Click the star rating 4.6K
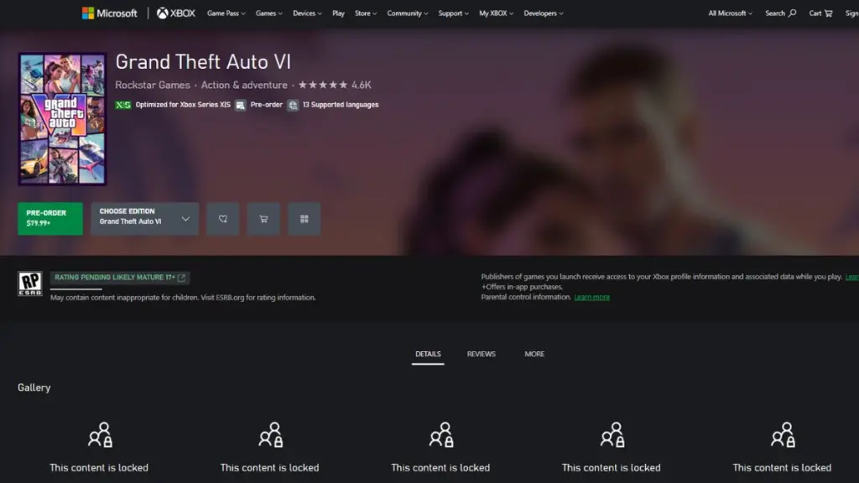Image resolution: width=859 pixels, height=483 pixels. click(335, 85)
